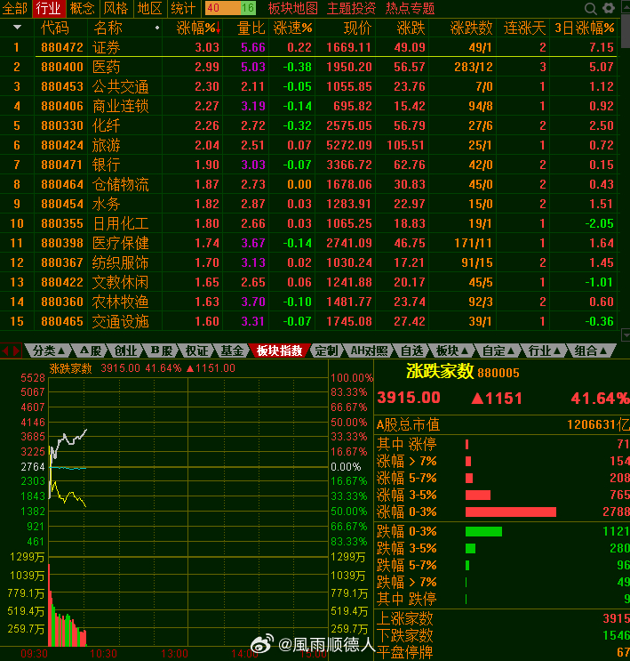Open the 统计 tab

click(183, 8)
